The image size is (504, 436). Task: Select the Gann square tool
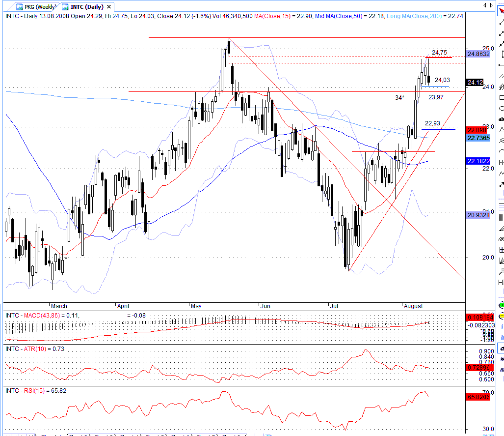tap(502, 250)
